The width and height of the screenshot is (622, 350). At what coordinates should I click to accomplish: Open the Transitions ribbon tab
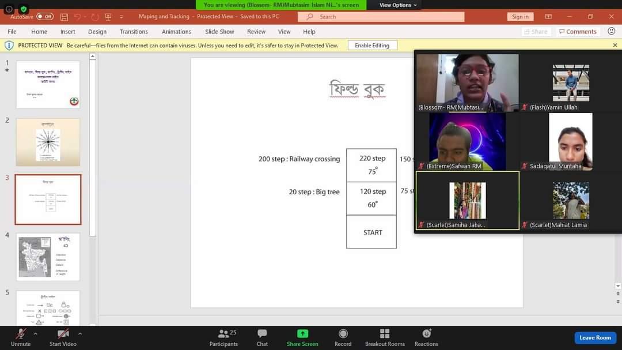pyautogui.click(x=134, y=32)
